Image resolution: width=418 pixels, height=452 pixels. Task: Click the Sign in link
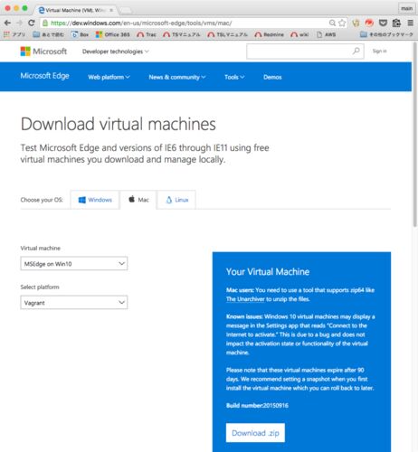coord(379,51)
